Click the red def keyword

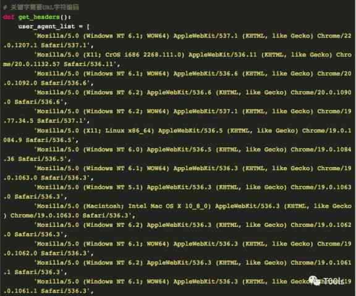pos(9,17)
